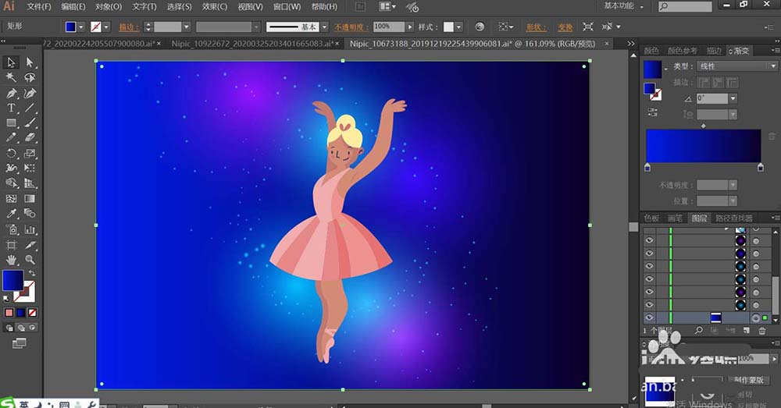Click the 变换 transform link
Viewport: 781px width, 408px height.
click(564, 27)
